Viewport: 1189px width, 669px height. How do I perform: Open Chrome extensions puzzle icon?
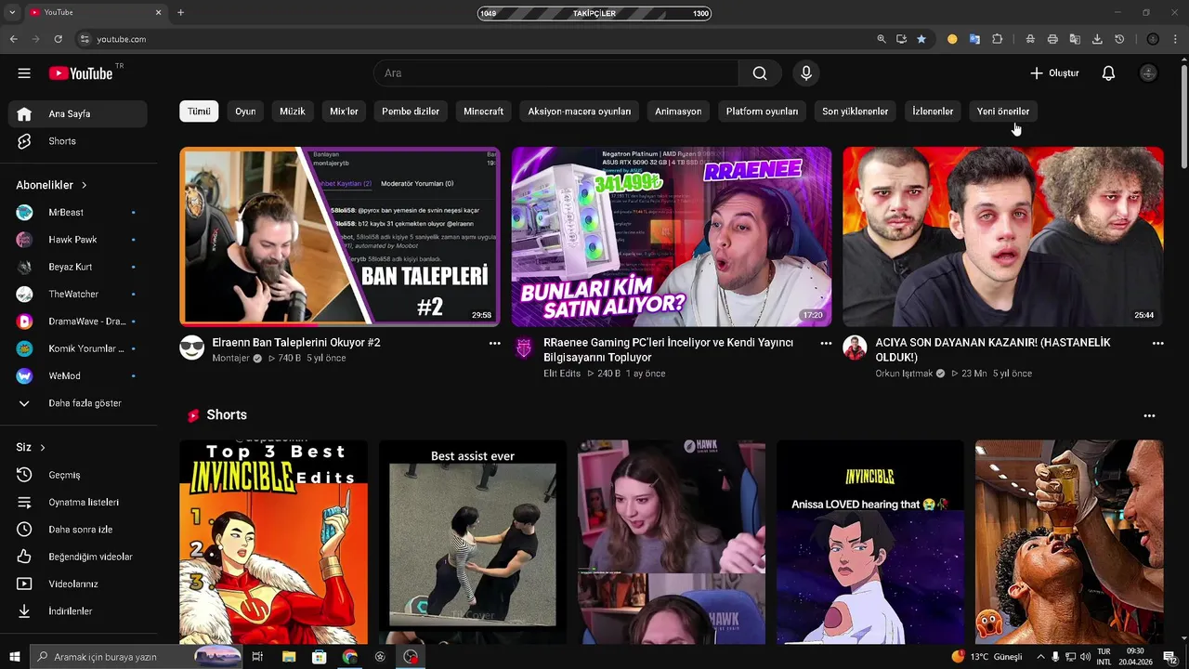click(998, 39)
